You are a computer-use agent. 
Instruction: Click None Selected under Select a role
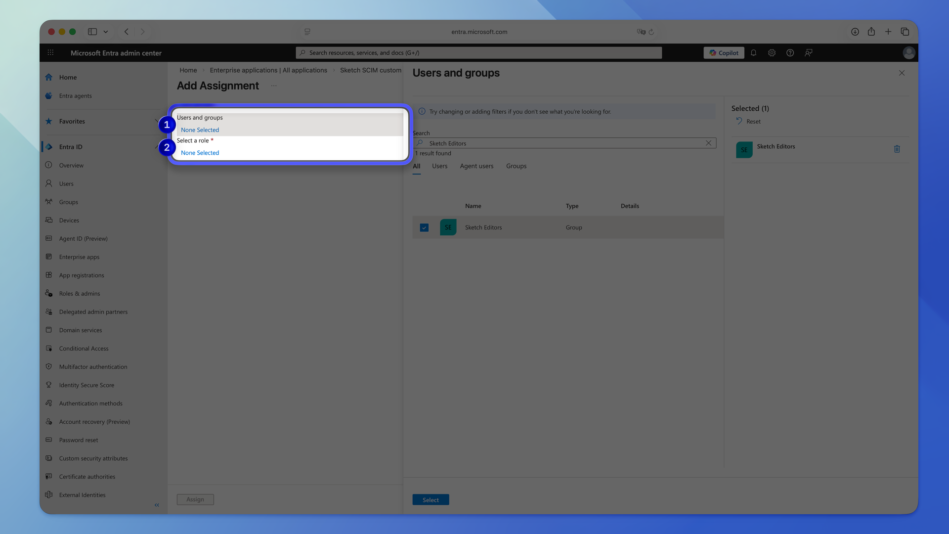(200, 153)
